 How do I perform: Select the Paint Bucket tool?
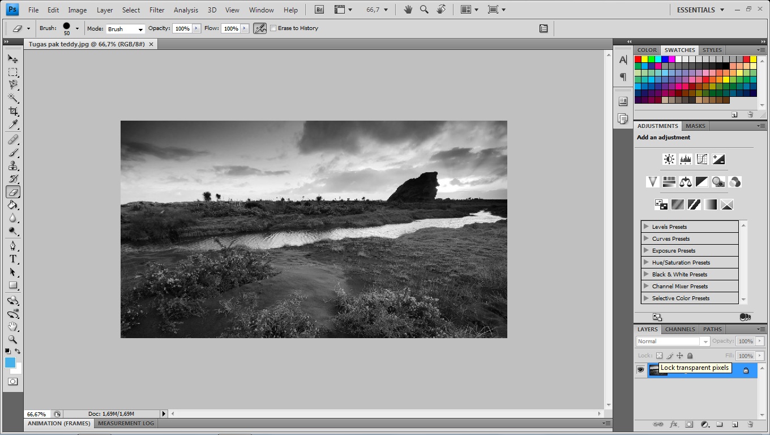click(x=13, y=206)
